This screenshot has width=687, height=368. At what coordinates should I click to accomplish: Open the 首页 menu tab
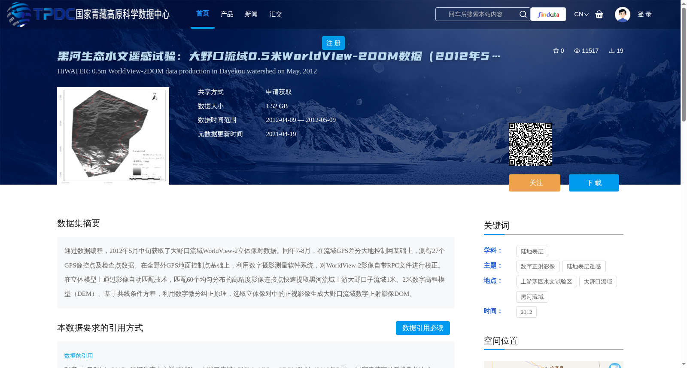(x=203, y=14)
